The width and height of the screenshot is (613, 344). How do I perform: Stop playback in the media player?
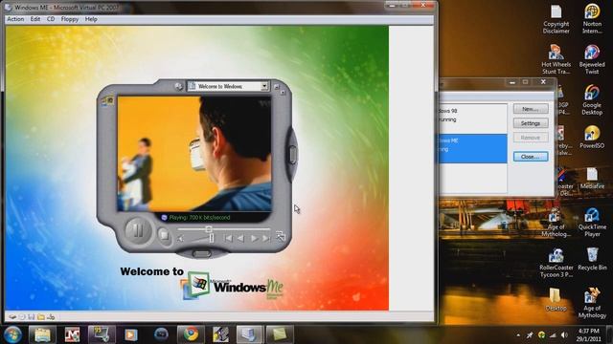point(165,235)
